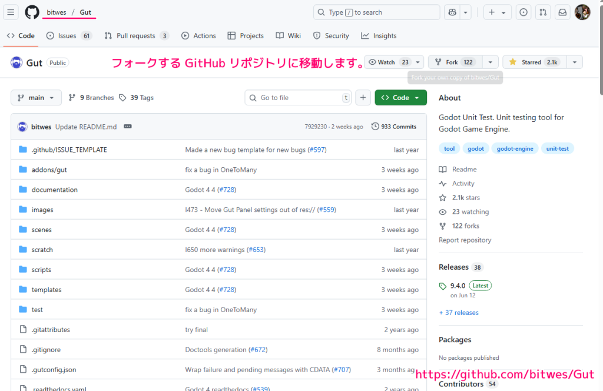Image resolution: width=603 pixels, height=391 pixels.
Task: Open the 933 Commits history link
Action: (x=394, y=127)
